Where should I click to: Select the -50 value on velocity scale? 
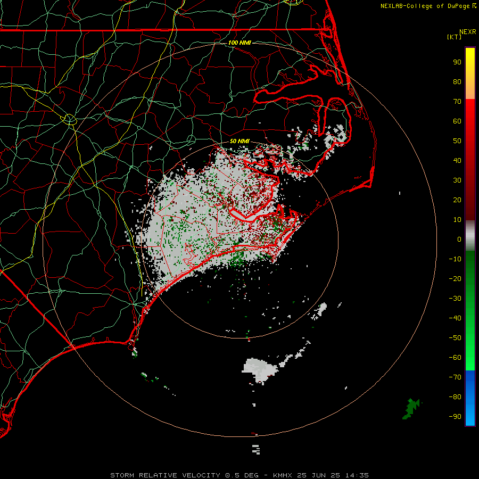455,338
